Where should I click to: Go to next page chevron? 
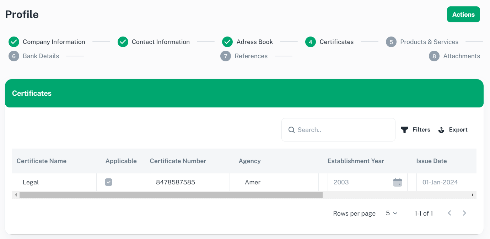(464, 213)
